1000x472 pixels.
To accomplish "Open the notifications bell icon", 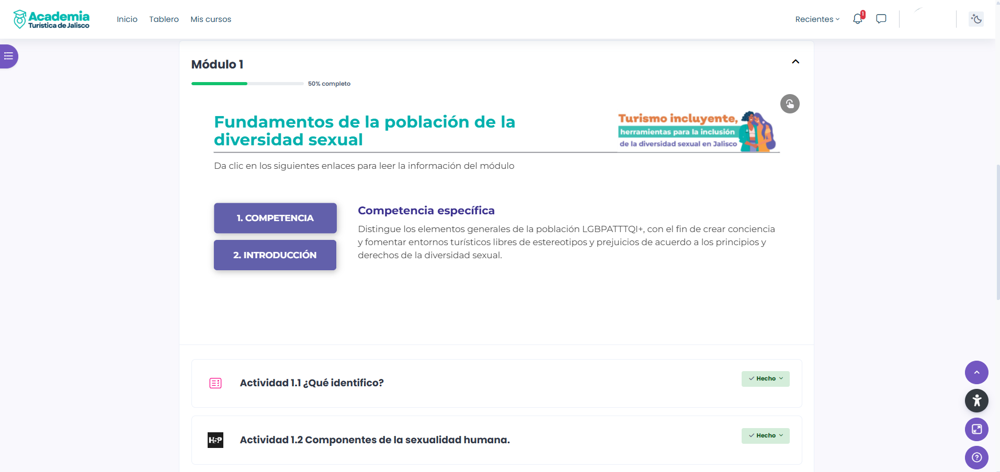I will click(857, 19).
